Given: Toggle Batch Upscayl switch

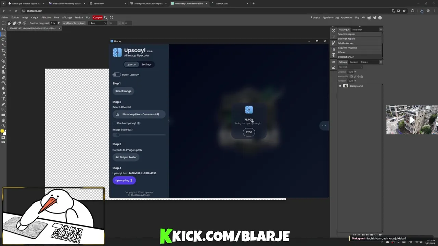Looking at the screenshot, I should 116,74.
